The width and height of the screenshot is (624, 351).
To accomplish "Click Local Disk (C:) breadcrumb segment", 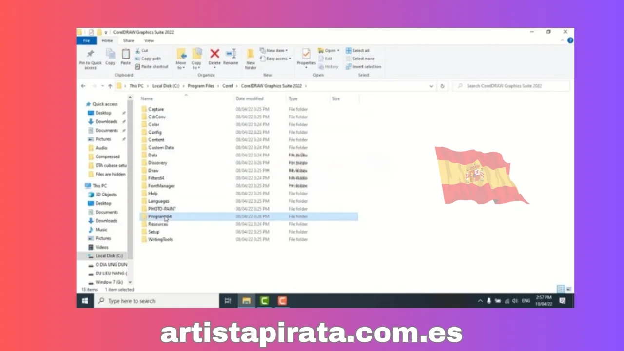I will [x=166, y=86].
